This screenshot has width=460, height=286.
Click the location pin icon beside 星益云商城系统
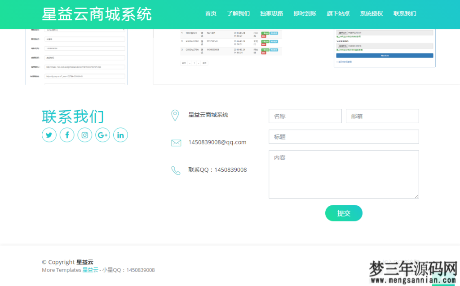point(176,114)
